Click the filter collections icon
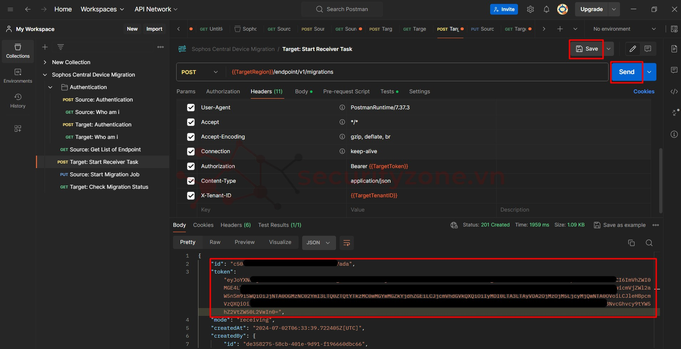 point(61,47)
